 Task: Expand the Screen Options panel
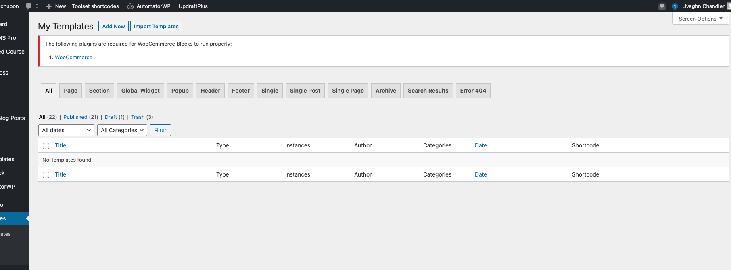pos(701,19)
